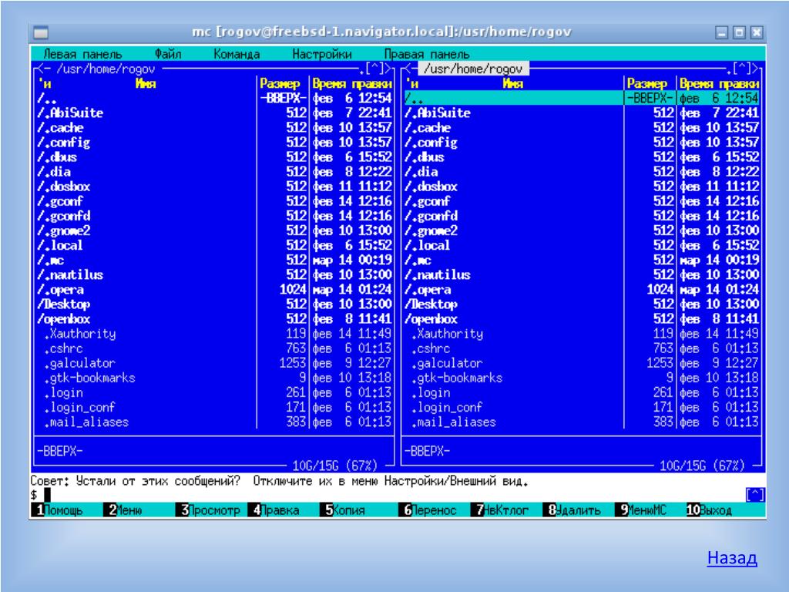Select /.. entry in left panel

coord(214,98)
